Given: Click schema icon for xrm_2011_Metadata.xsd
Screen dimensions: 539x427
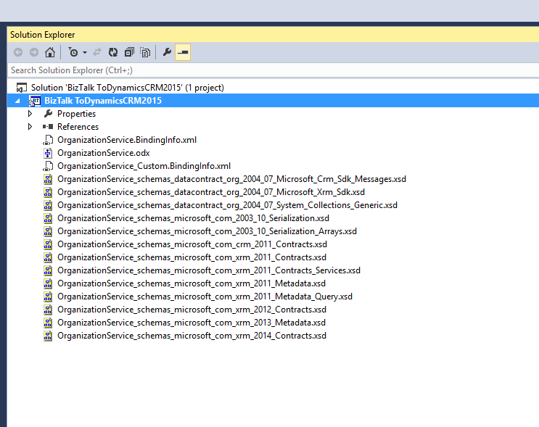Looking at the screenshot, I should [48, 283].
